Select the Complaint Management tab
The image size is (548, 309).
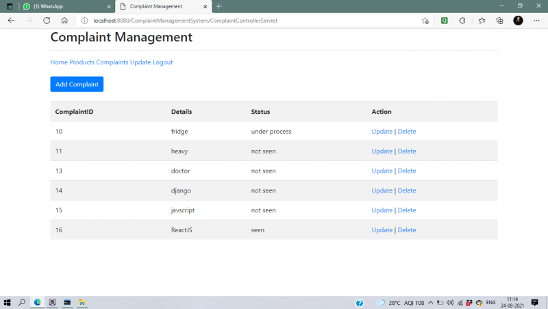tap(163, 6)
